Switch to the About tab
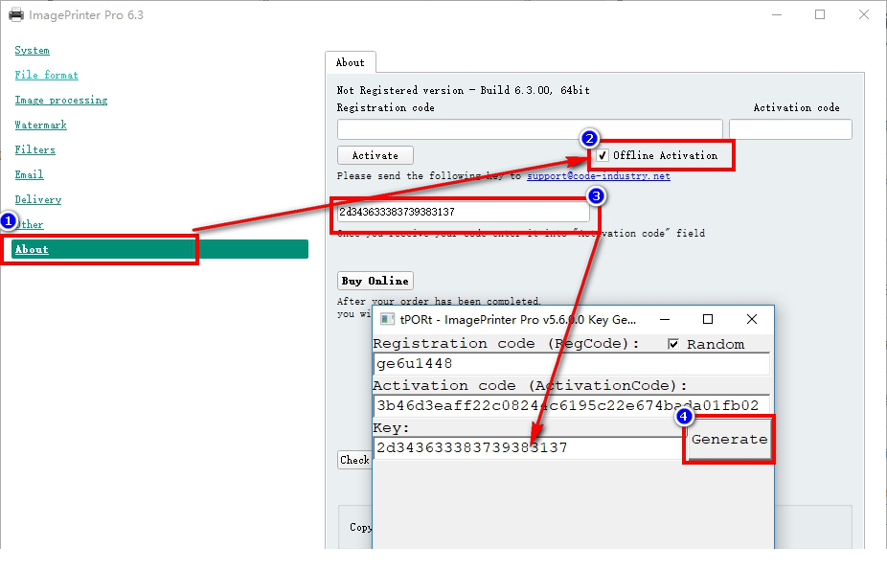The width and height of the screenshot is (887, 570). [x=351, y=63]
